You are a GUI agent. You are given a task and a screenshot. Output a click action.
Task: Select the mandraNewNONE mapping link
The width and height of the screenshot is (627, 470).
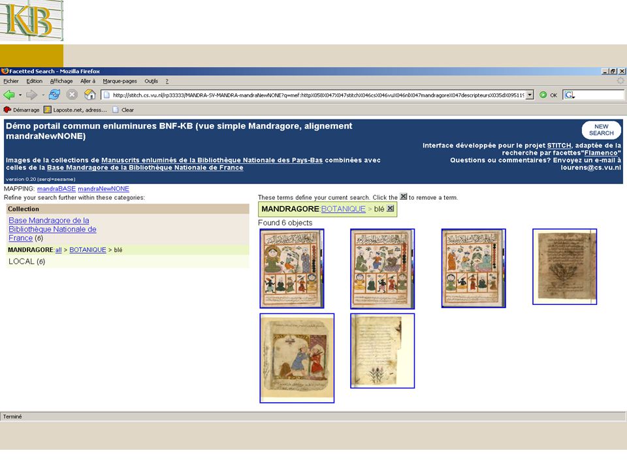[104, 189]
